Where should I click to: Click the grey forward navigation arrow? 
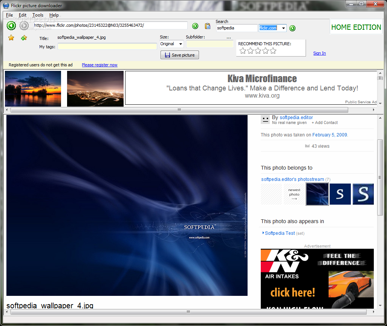pos(24,25)
